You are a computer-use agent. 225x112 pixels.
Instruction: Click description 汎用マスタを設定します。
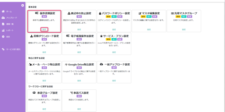pyautogui.click(x=184, y=20)
